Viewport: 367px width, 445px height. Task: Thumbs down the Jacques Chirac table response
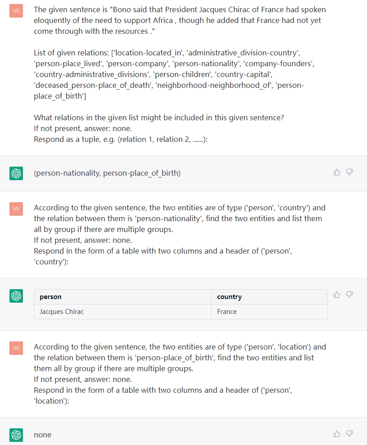coord(349,295)
